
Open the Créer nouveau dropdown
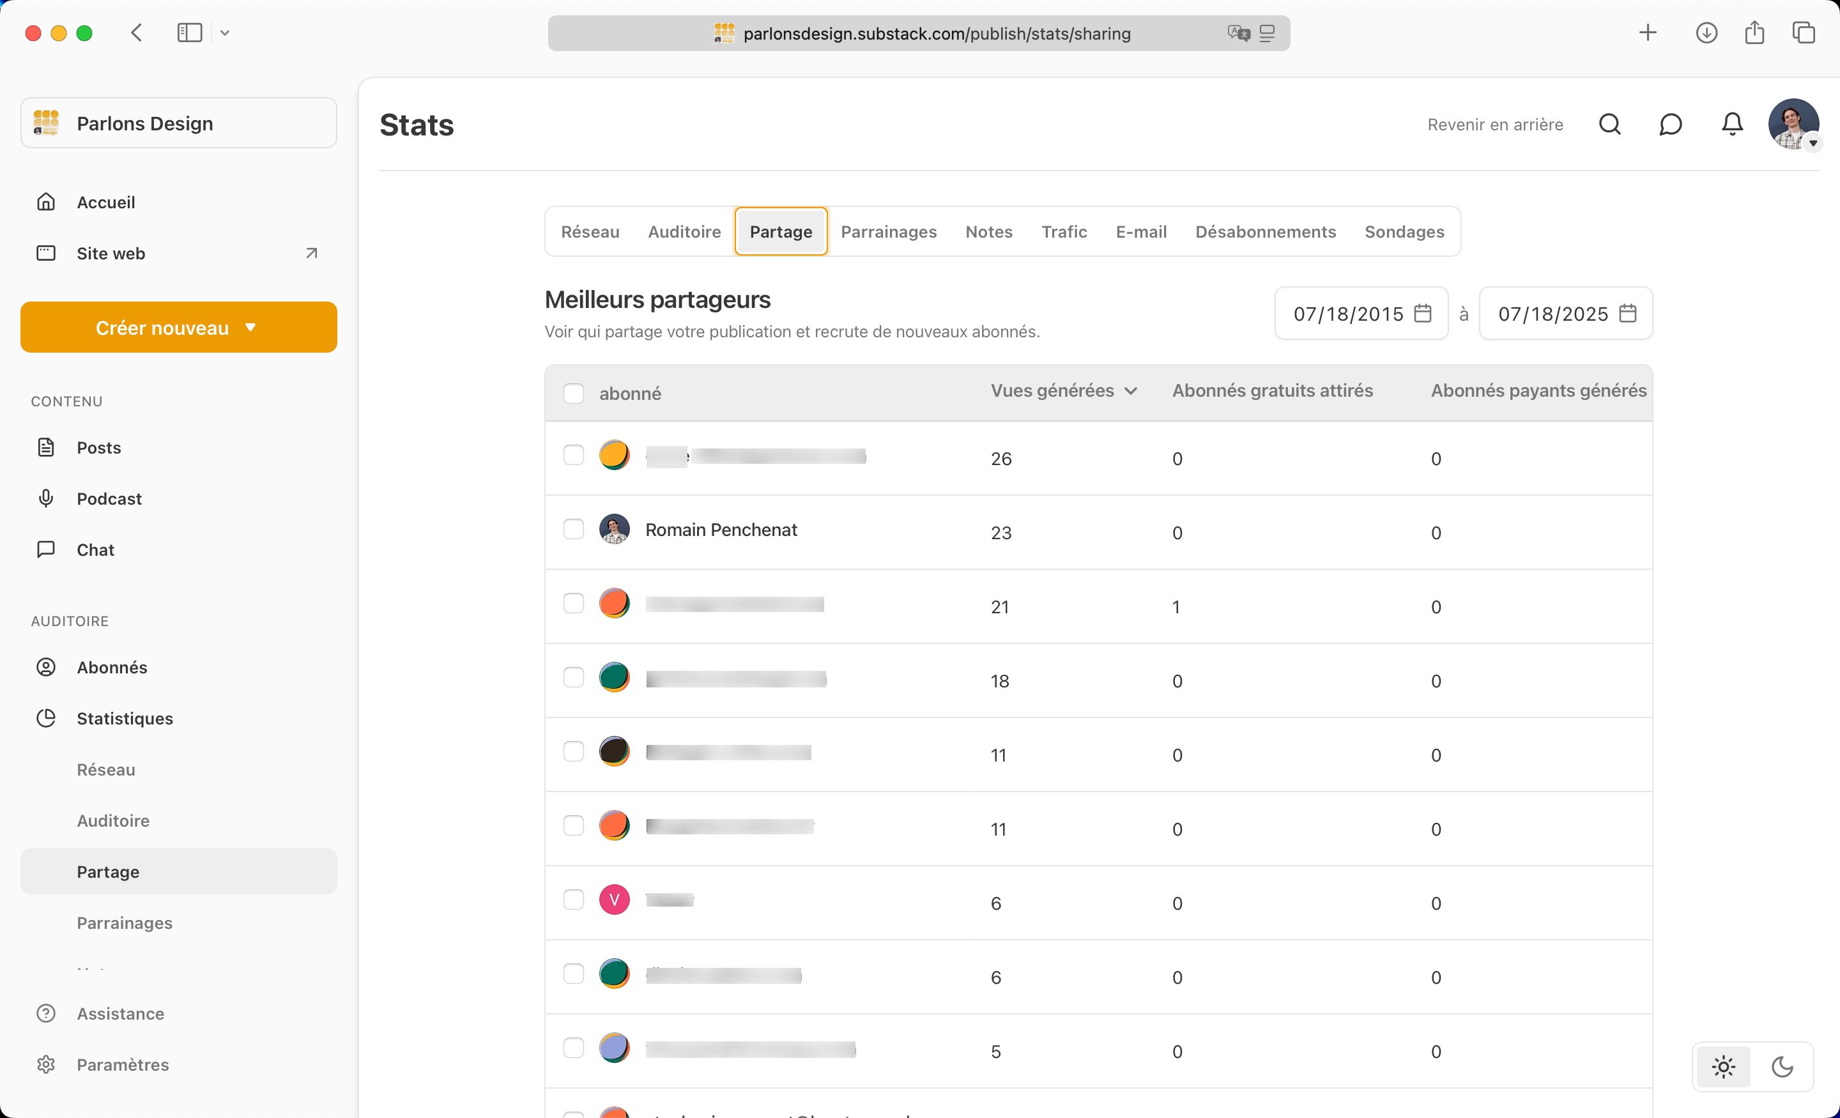click(x=178, y=327)
